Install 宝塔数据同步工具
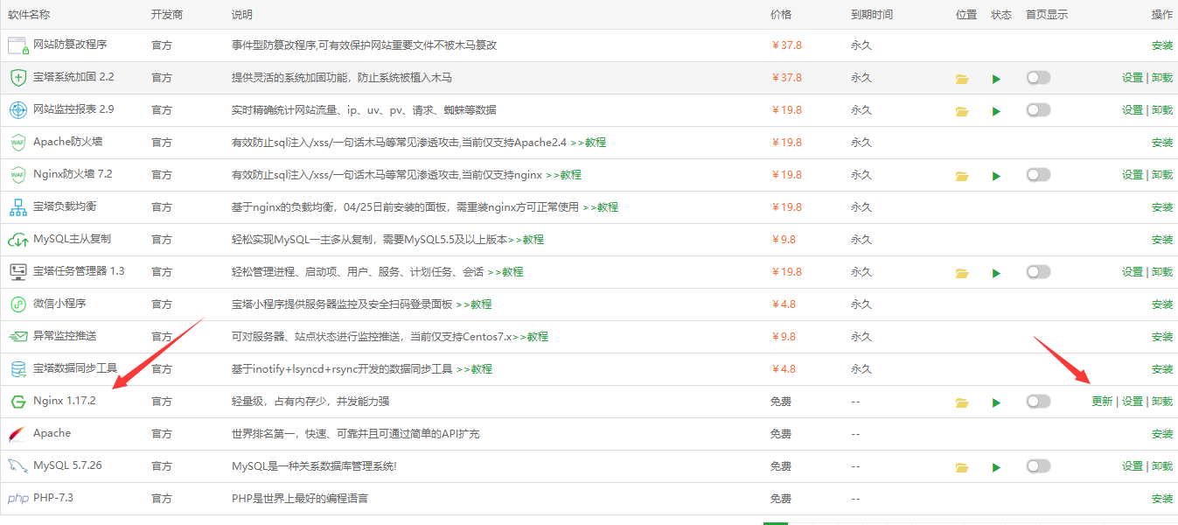Viewport: 1178px width, 525px height. (1162, 369)
